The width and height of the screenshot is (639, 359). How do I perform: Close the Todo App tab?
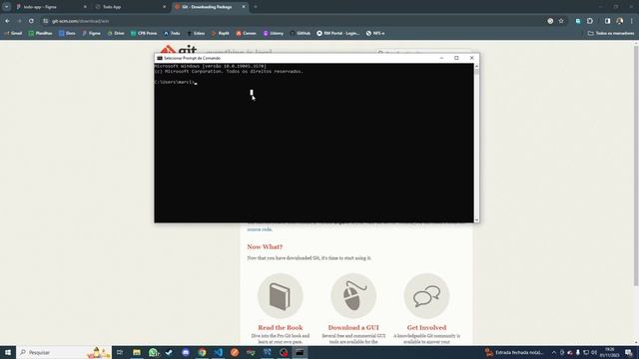(164, 7)
